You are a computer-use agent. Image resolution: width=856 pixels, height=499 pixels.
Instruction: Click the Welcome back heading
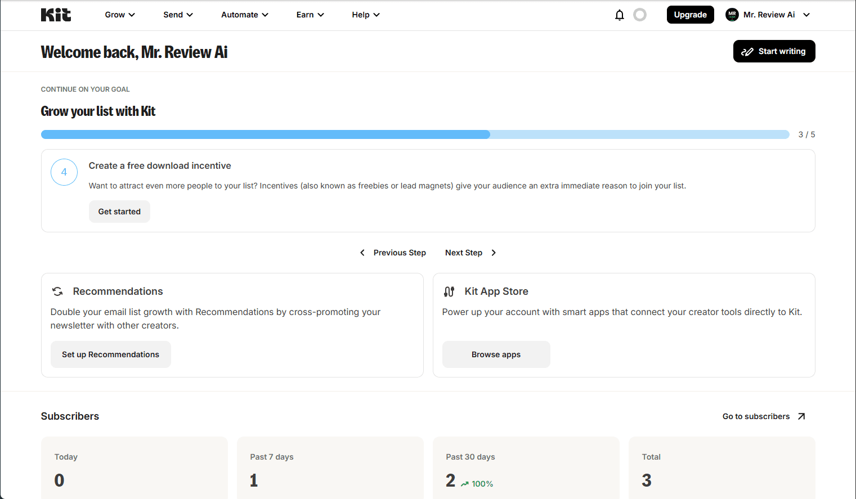134,52
